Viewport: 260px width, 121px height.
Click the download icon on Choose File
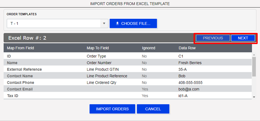pyautogui.click(x=117, y=24)
